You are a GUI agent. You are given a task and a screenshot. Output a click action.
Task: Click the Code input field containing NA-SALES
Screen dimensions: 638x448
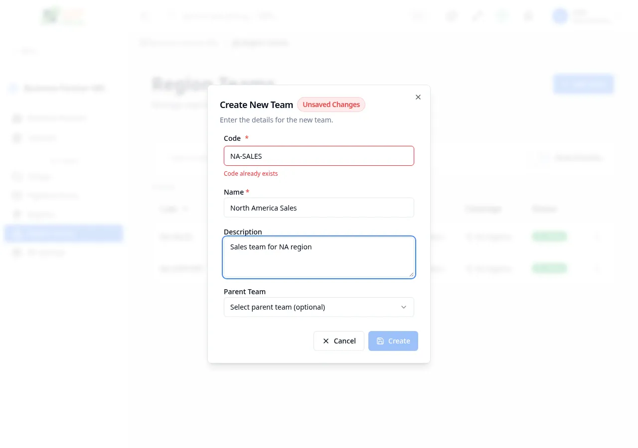coord(319,156)
